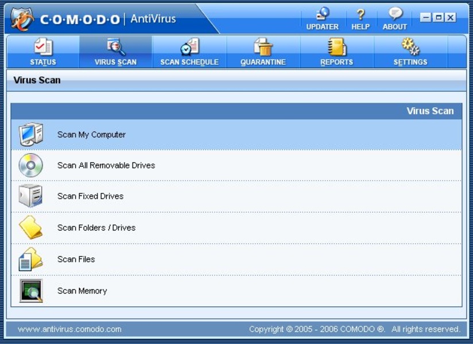This screenshot has width=473, height=344.
Task: Open Help via the question mark icon
Action: tap(360, 19)
